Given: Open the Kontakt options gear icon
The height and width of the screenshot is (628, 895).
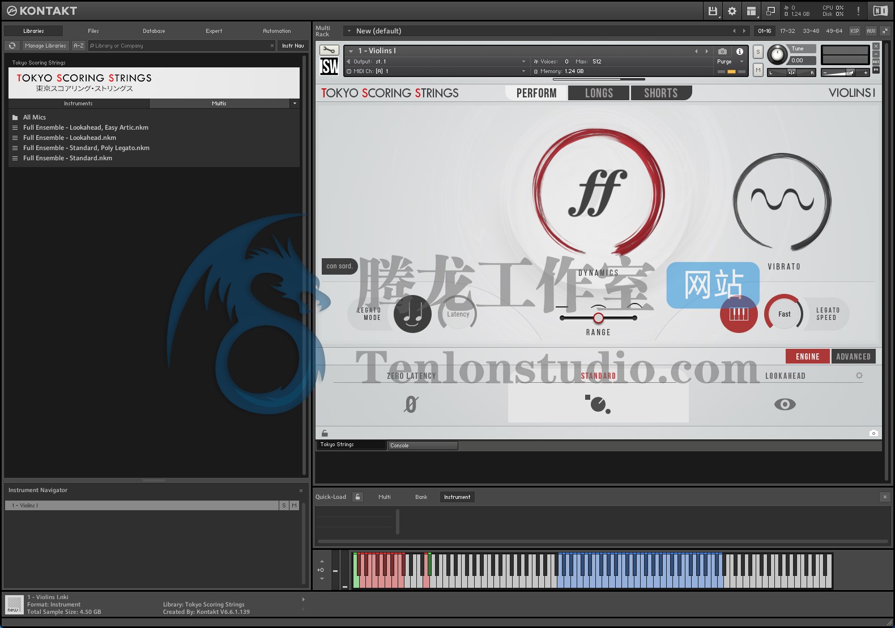Looking at the screenshot, I should (x=732, y=11).
